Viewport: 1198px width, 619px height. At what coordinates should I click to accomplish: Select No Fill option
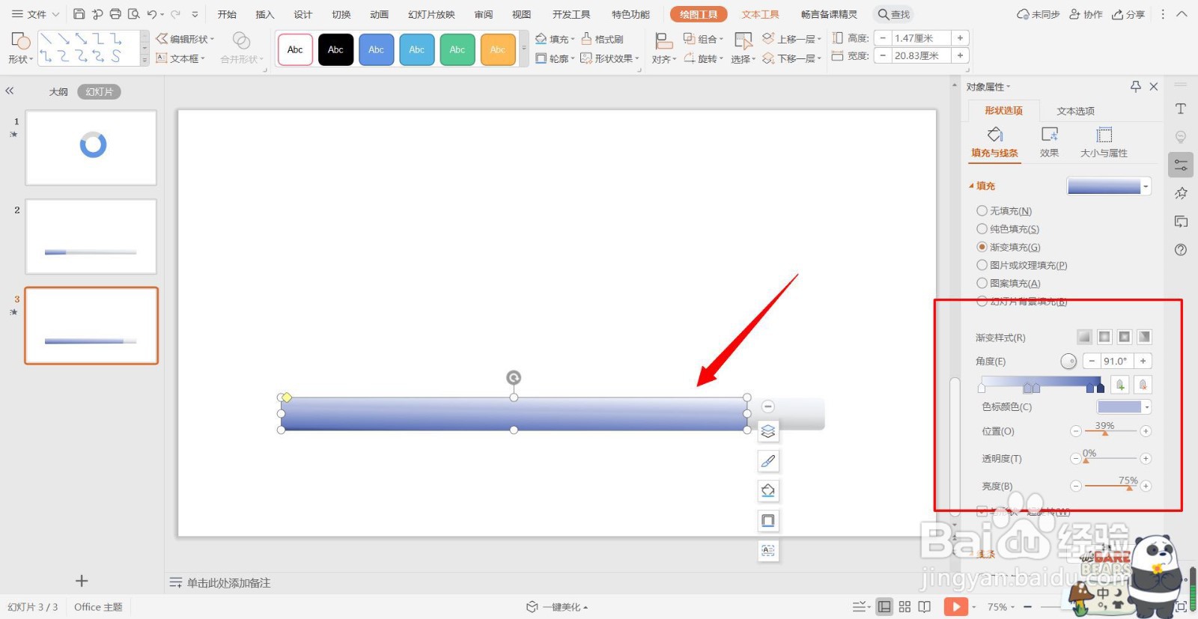[1004, 211]
